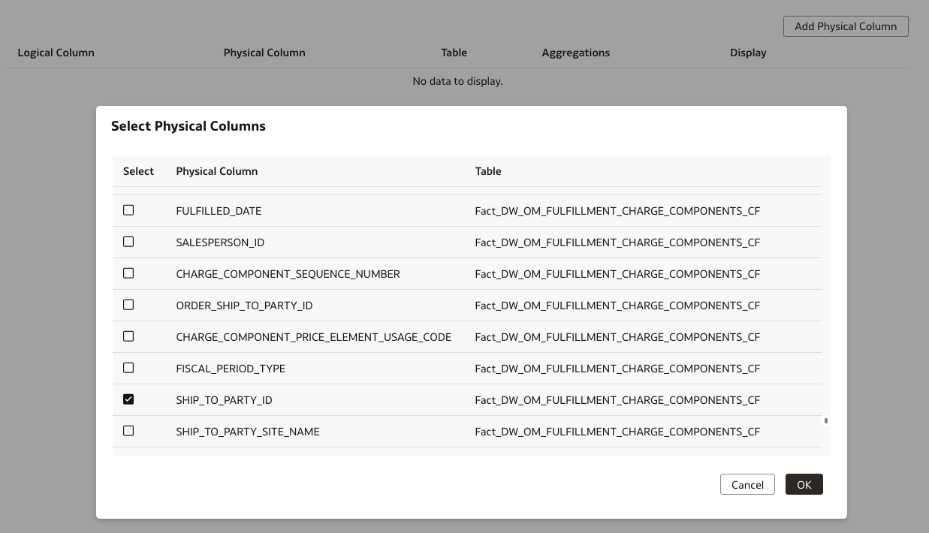
Task: Click the Cancel button
Action: (747, 484)
